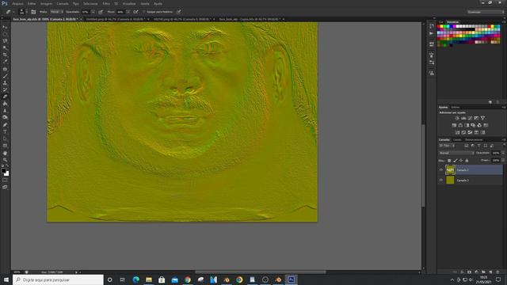Viewport: 507px width, 285px height.
Task: Enable Erase to History checkbox
Action: pos(144,12)
